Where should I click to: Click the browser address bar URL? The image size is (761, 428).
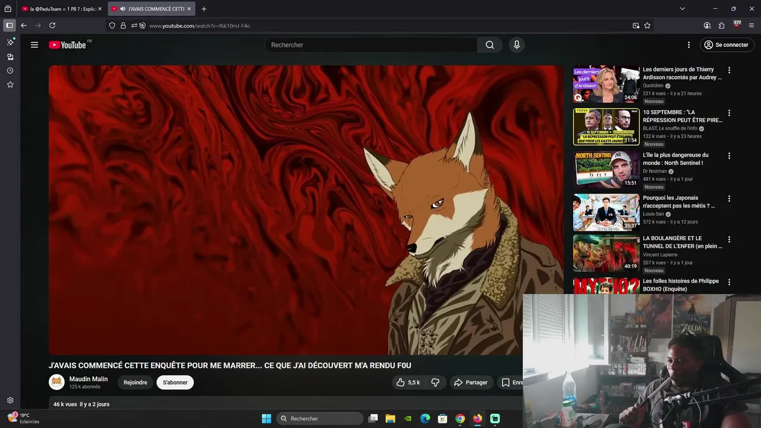(x=200, y=26)
